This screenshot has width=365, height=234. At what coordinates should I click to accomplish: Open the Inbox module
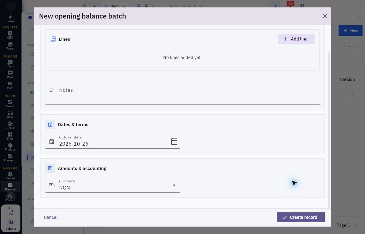click(x=10, y=64)
